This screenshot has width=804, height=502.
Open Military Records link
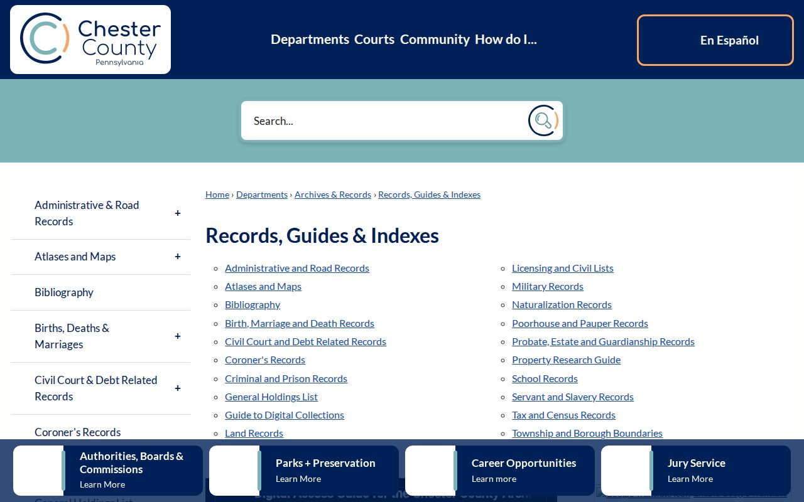pos(548,286)
